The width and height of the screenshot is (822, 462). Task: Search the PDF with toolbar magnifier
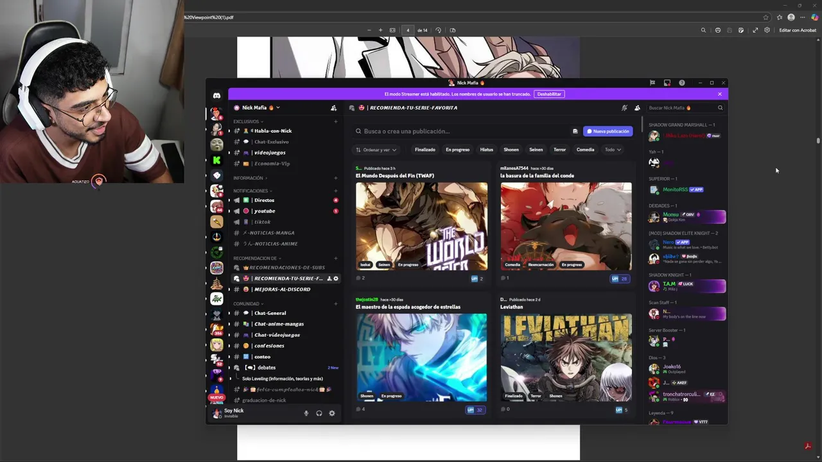point(703,30)
